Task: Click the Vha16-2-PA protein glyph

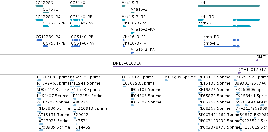Action: [132, 53]
